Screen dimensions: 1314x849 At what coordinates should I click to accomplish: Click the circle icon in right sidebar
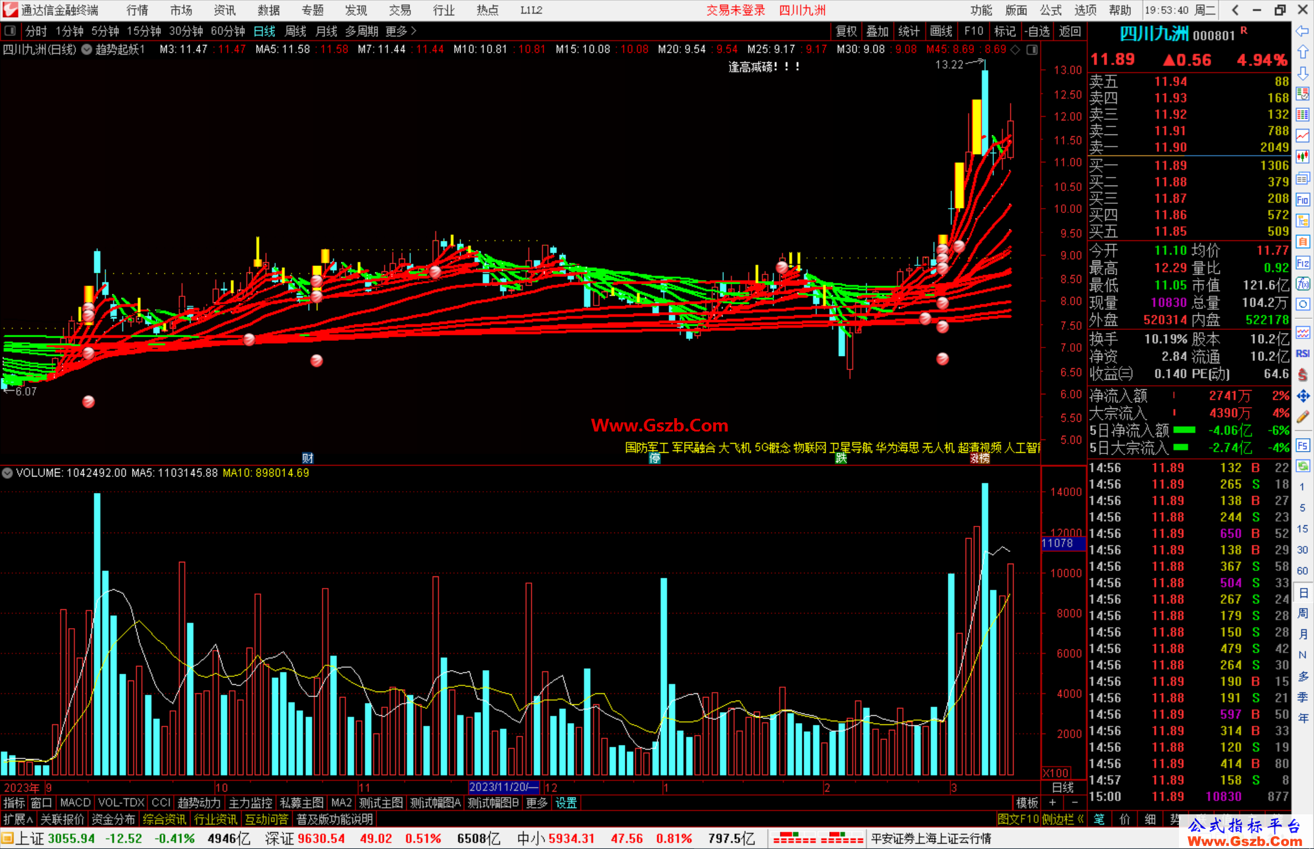click(x=1302, y=304)
